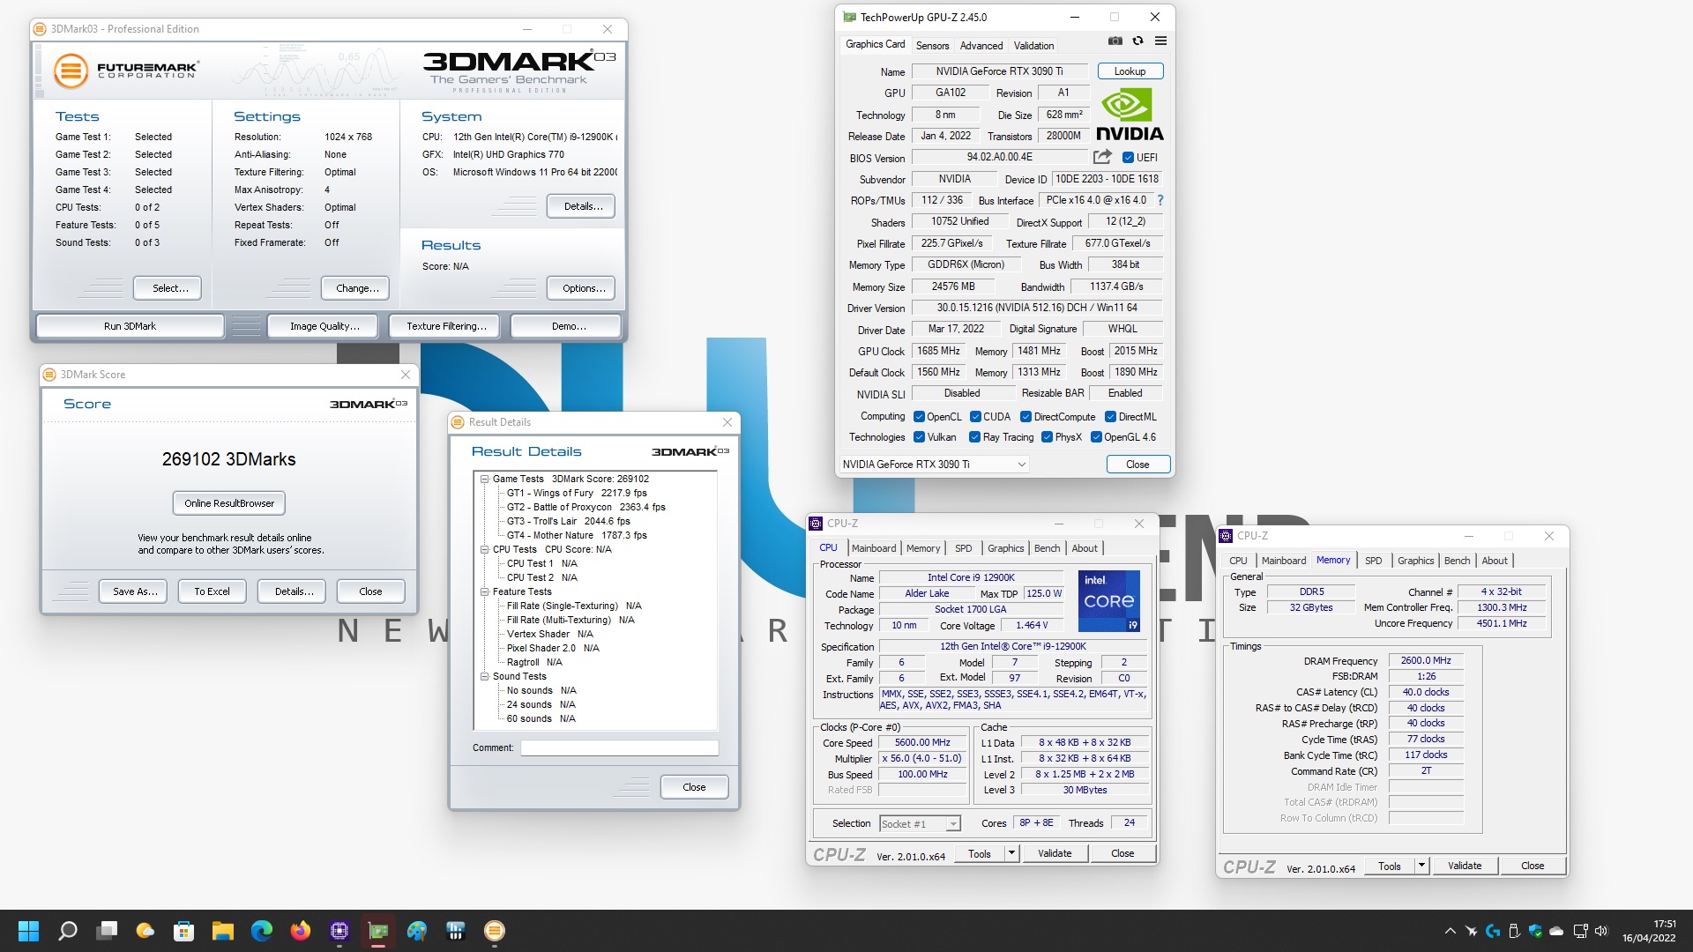Toggle OpenGL 4.6 checkbox
The image size is (1693, 952).
(x=1096, y=437)
